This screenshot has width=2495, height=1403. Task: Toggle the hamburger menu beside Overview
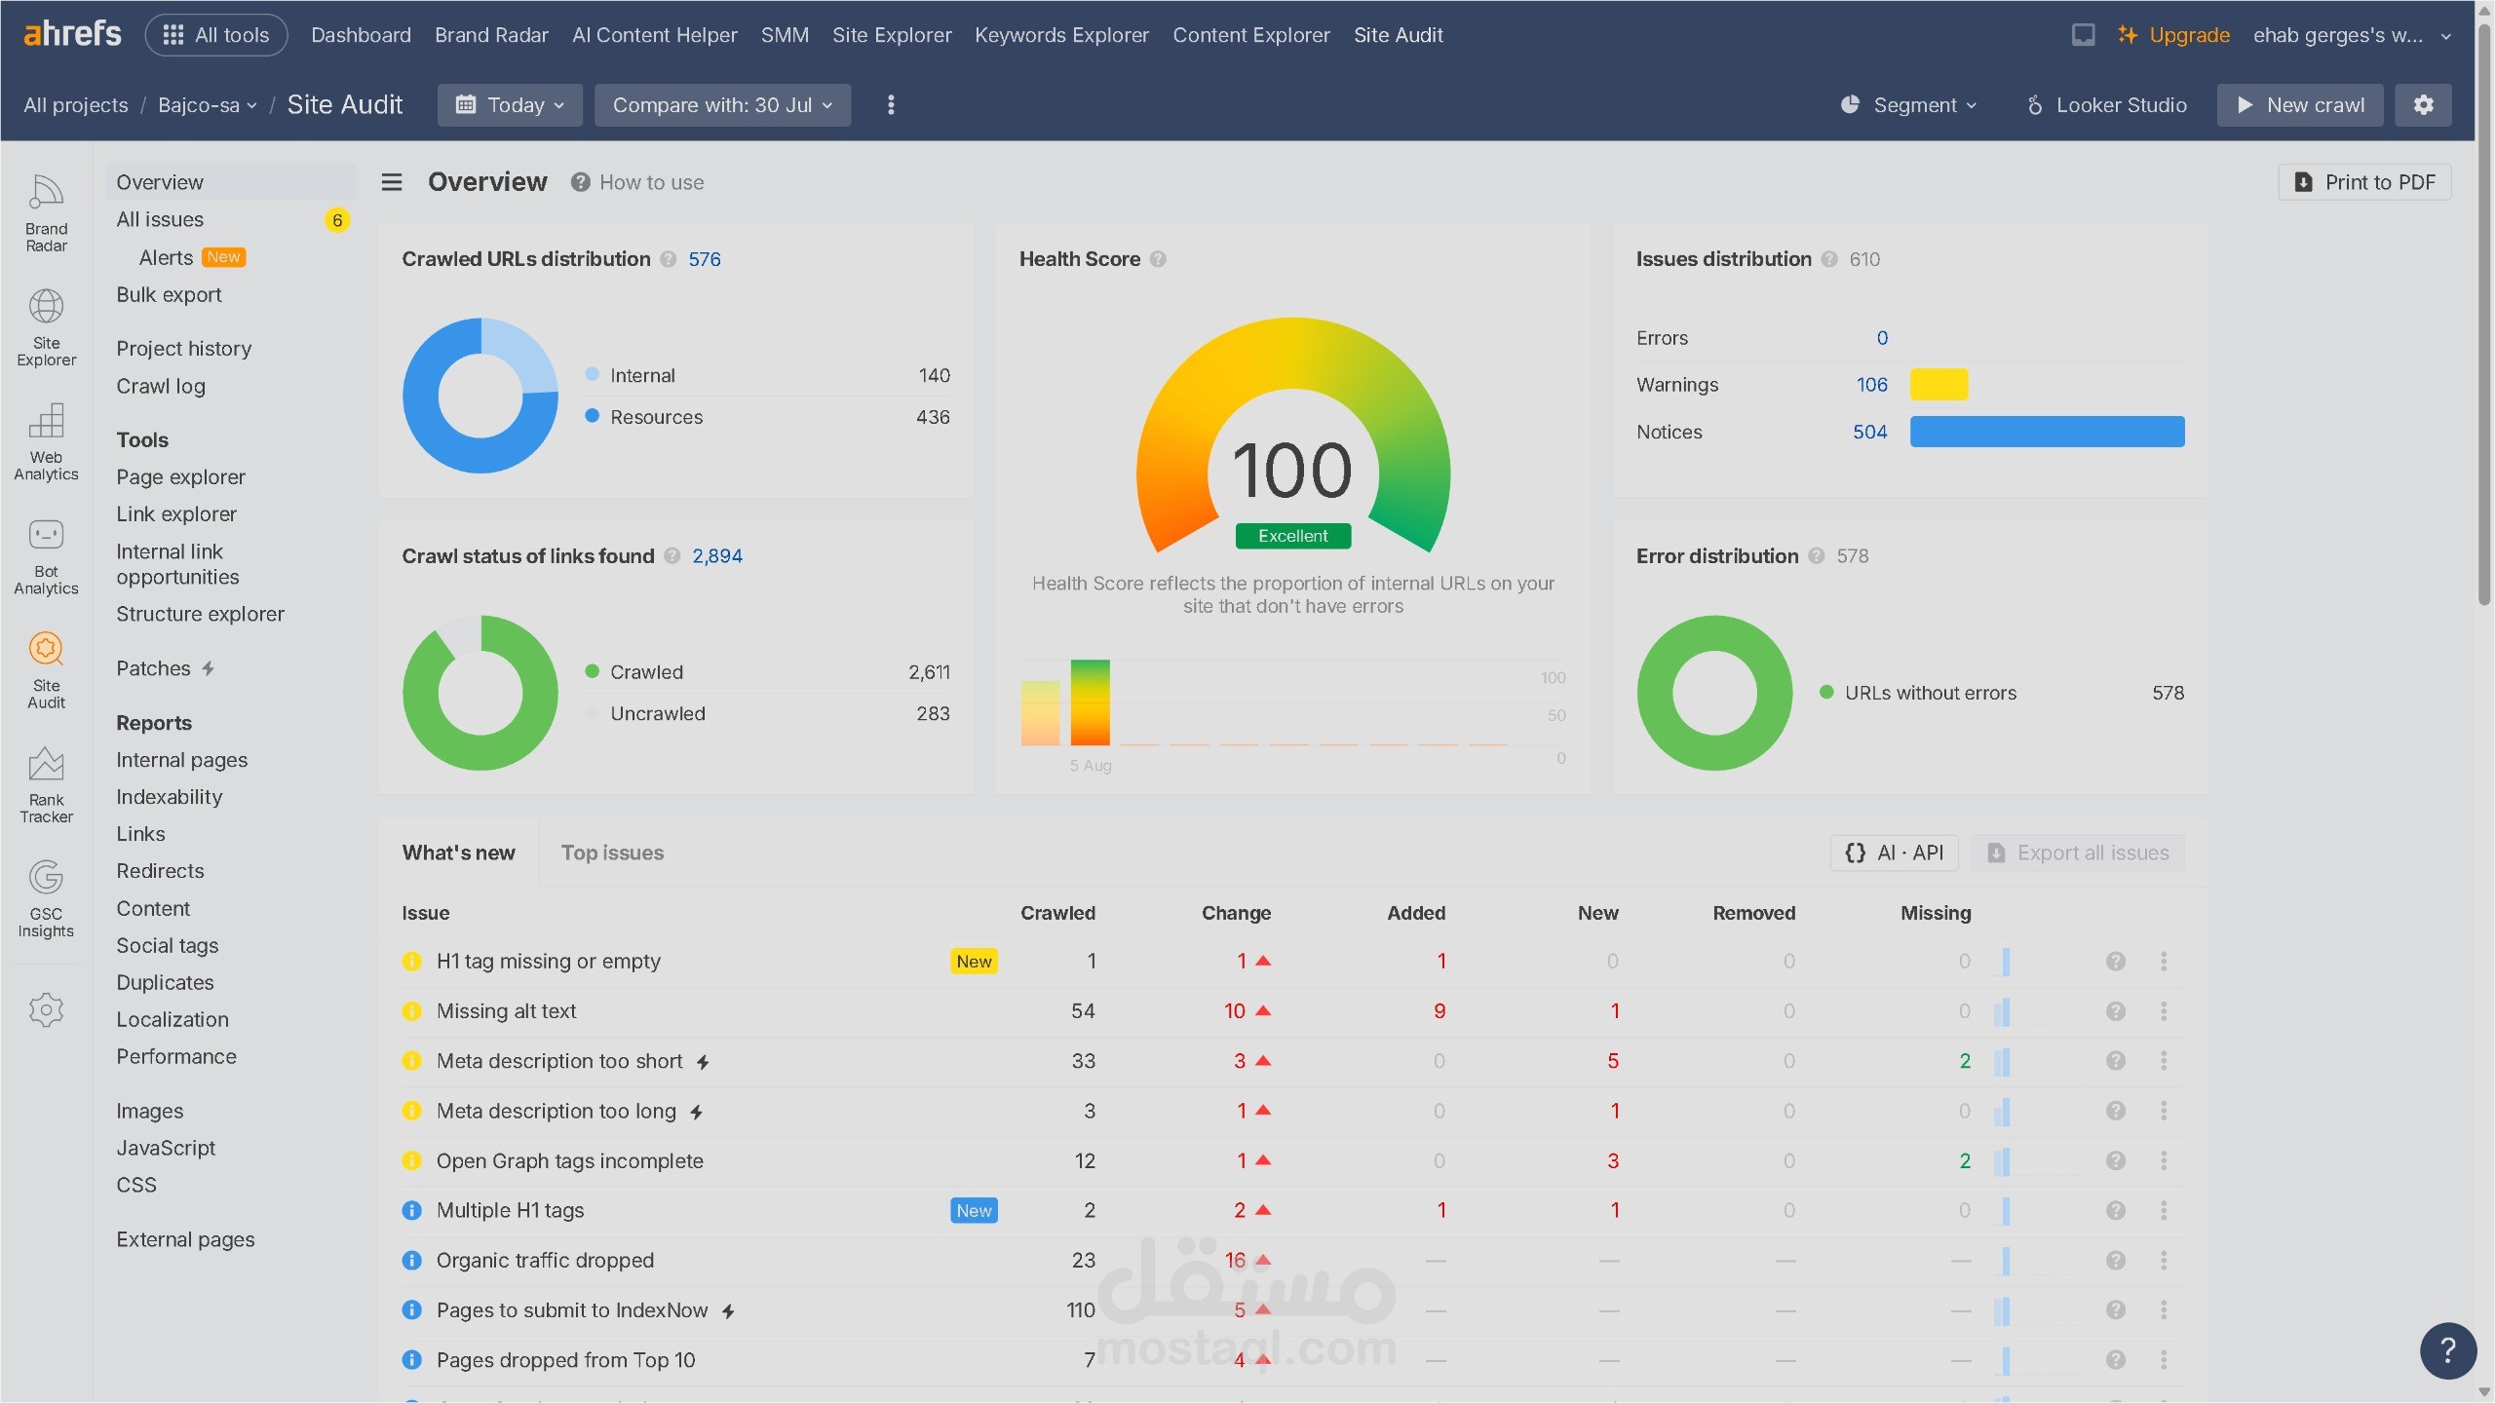click(391, 182)
